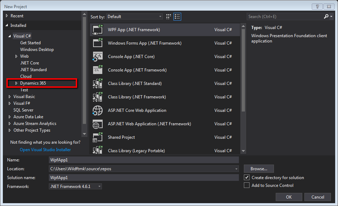
Task: Select 'ASP.NET Core Web Application' text
Action: pyautogui.click(x=137, y=110)
